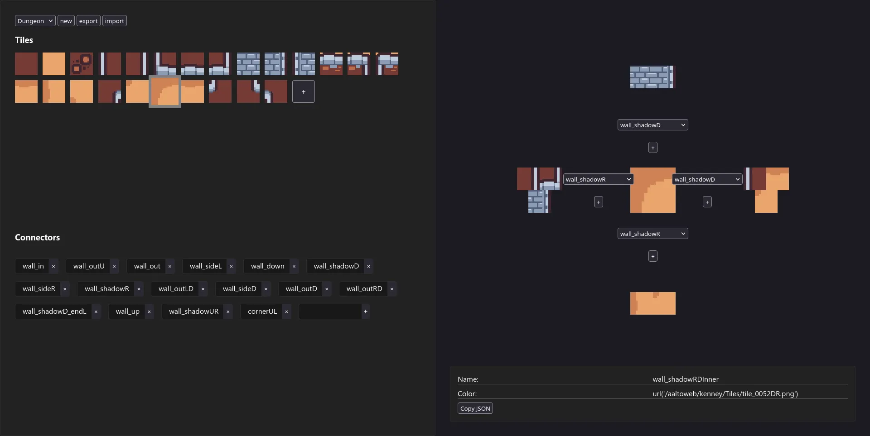Add another connector to bottom side

point(653,256)
